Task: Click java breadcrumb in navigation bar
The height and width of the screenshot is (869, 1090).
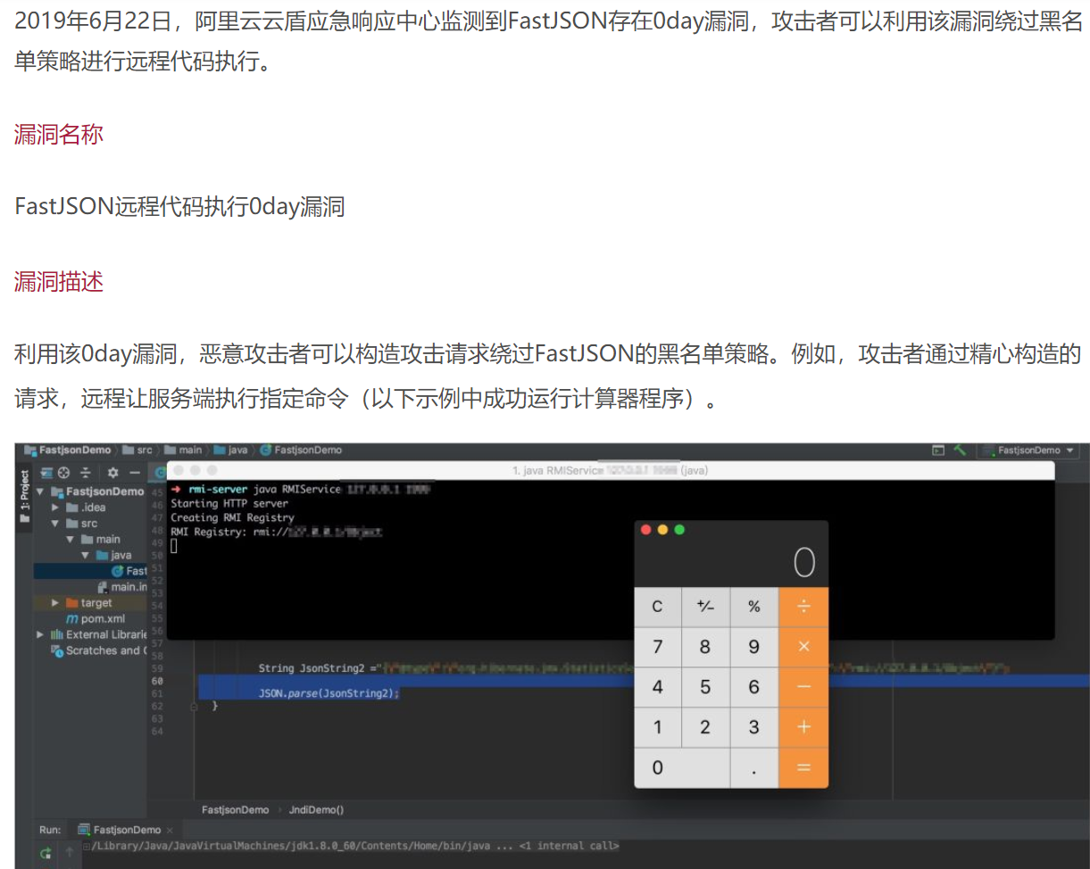Action: click(230, 450)
